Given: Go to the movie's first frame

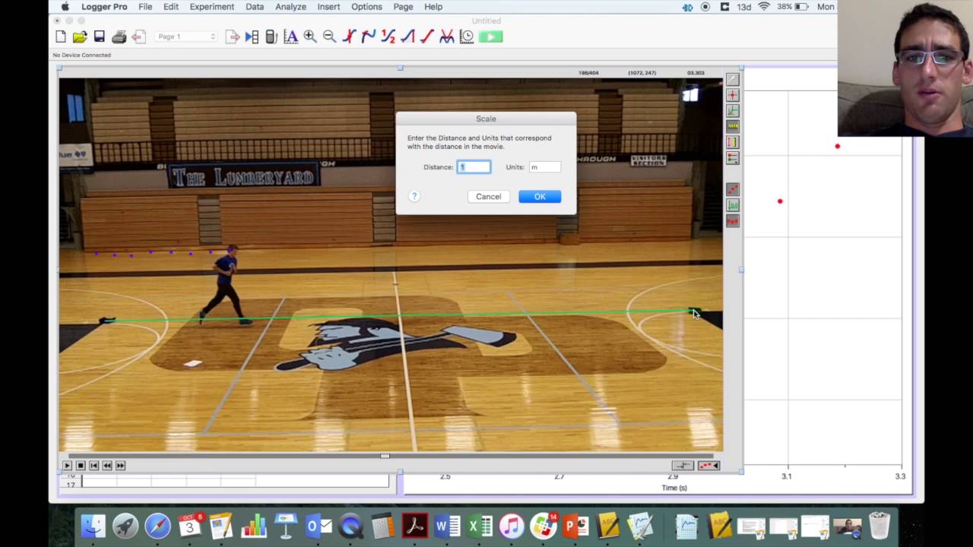Looking at the screenshot, I should (93, 465).
